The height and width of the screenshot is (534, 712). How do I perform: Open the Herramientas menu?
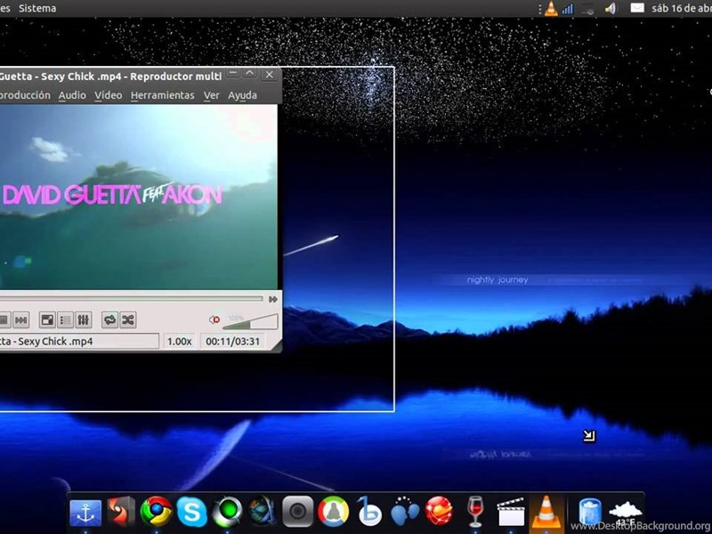point(163,95)
